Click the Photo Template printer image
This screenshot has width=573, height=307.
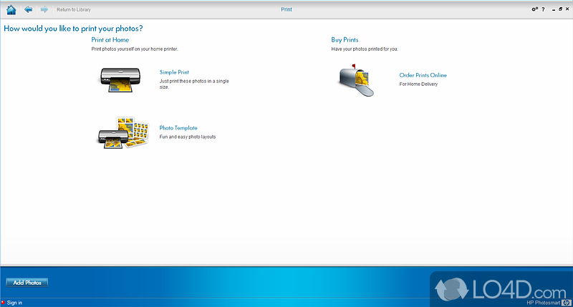pyautogui.click(x=122, y=132)
